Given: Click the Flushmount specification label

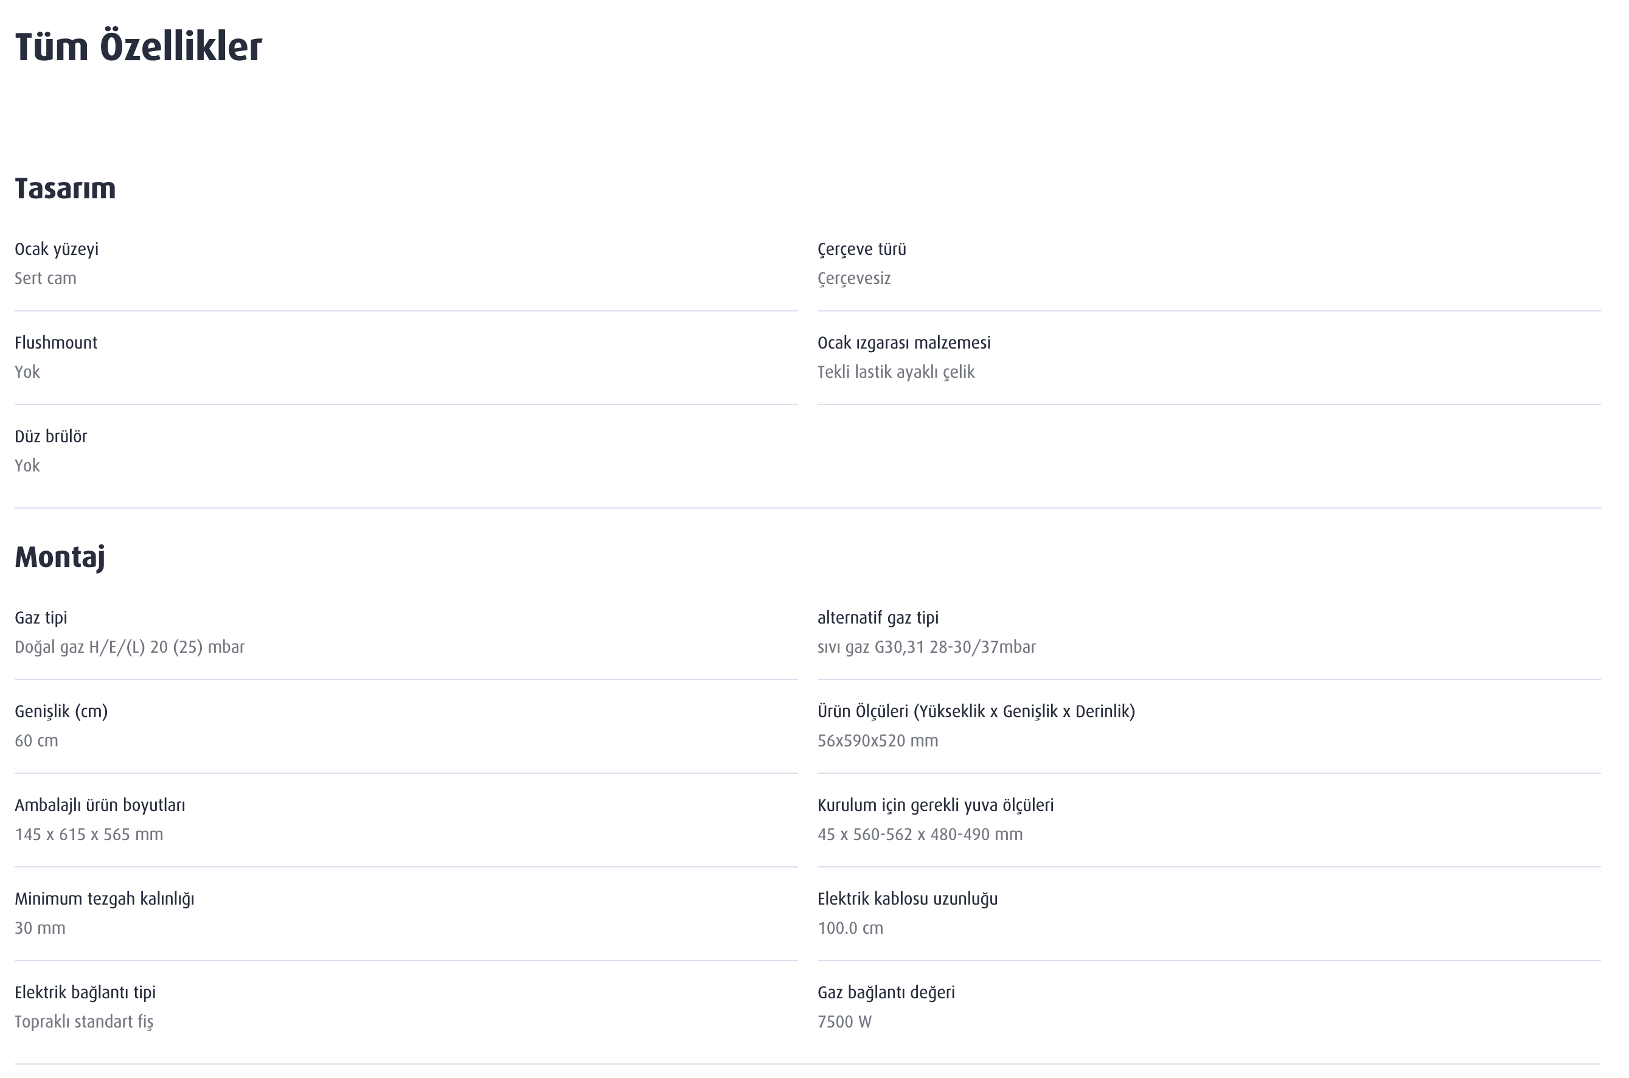Looking at the screenshot, I should tap(56, 343).
